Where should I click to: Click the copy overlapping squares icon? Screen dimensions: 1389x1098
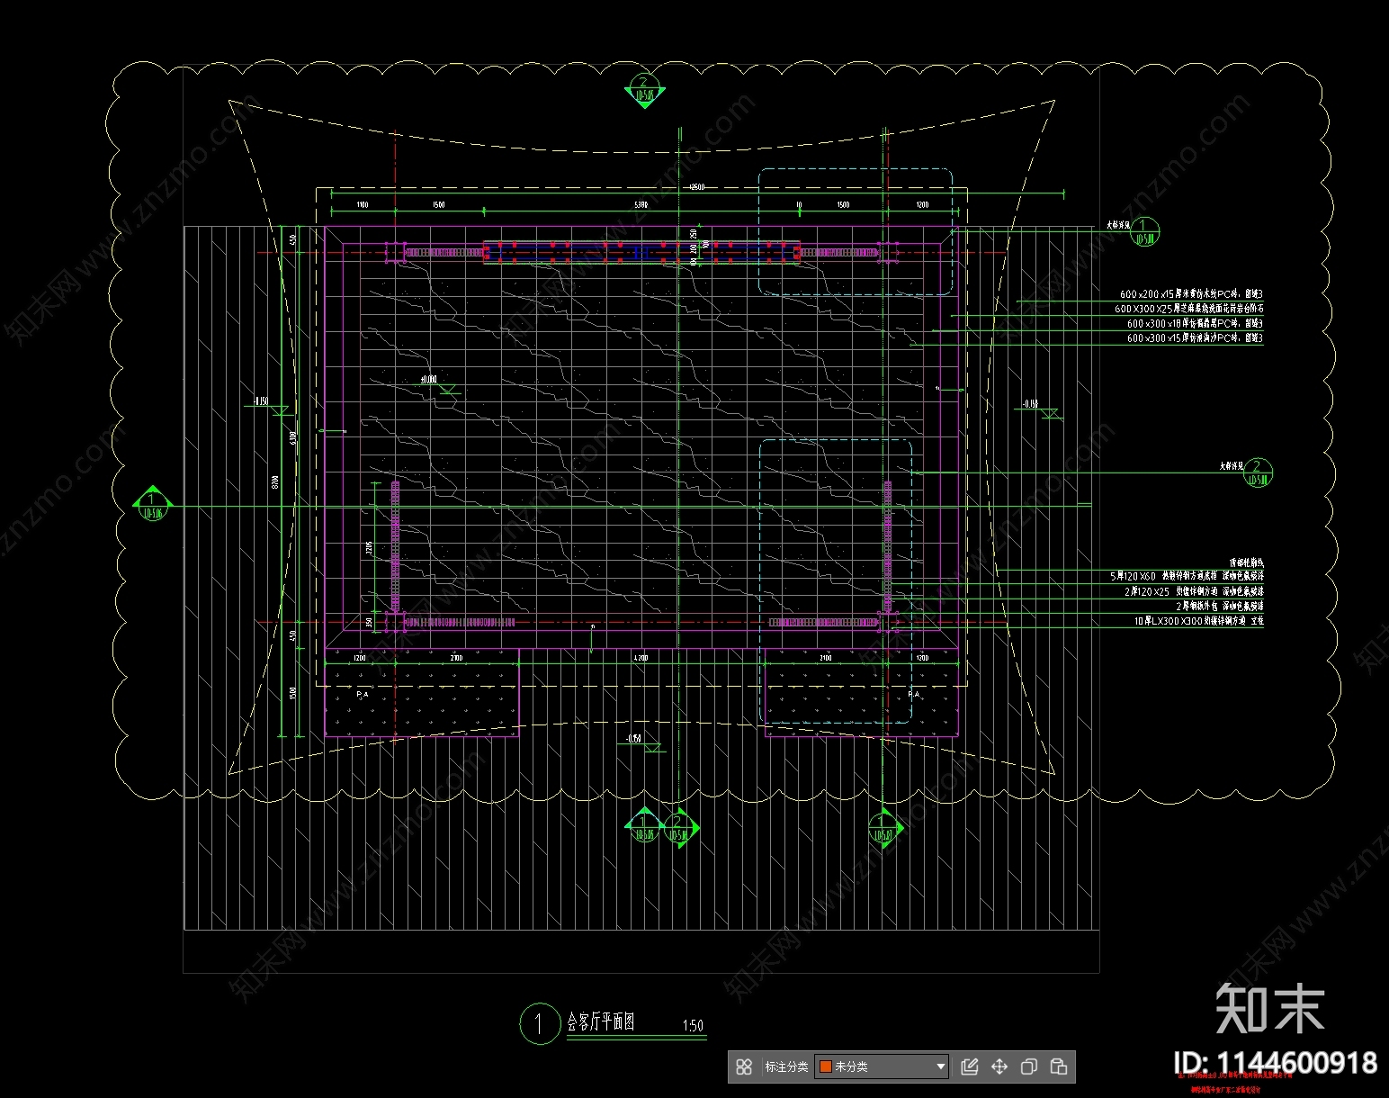coord(1029,1066)
